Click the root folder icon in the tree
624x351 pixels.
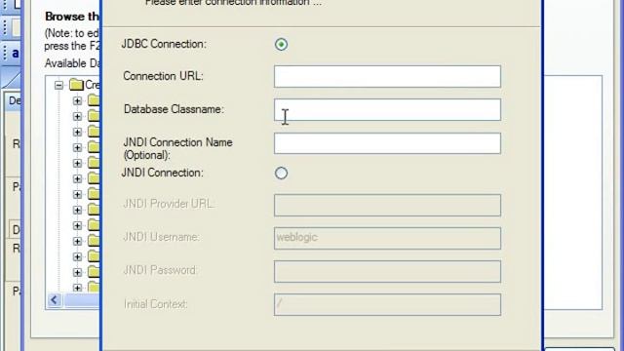[76, 85]
